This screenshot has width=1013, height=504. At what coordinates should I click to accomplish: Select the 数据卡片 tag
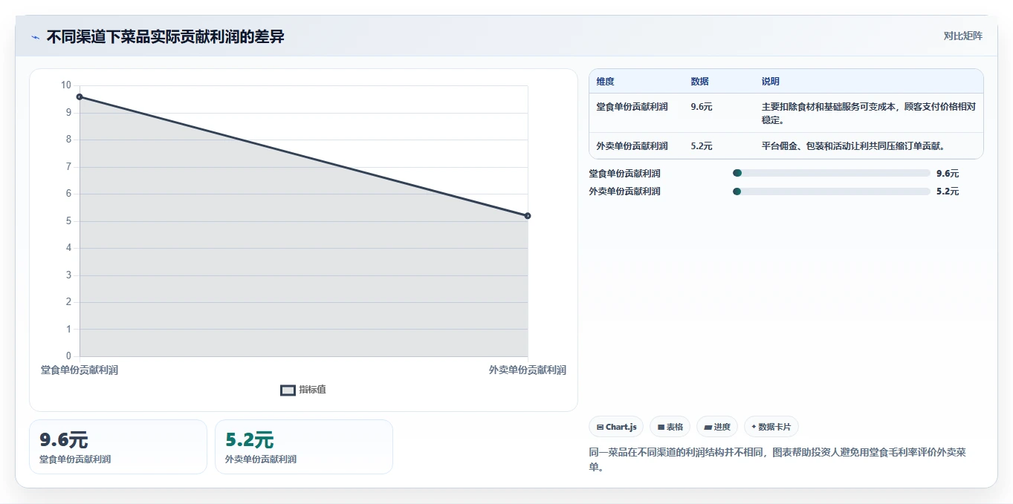[x=771, y=427]
